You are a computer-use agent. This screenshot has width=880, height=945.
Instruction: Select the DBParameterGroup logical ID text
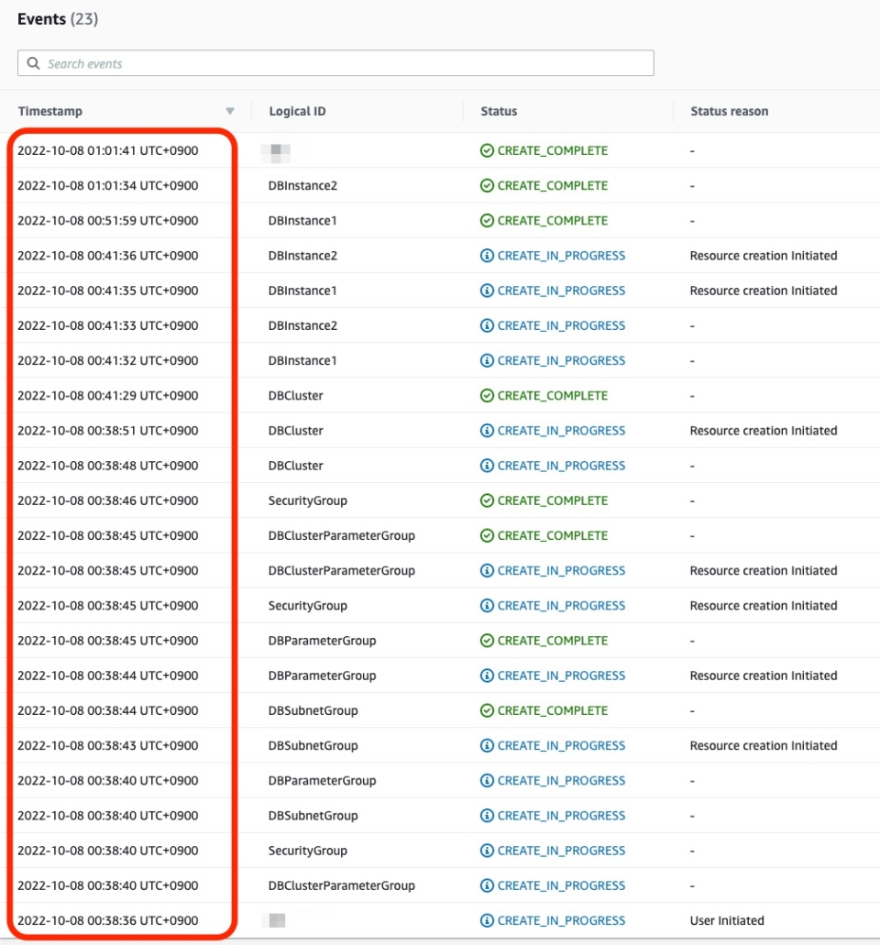tap(320, 640)
